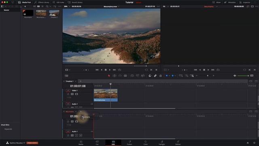Viewport: 259px width, 146px height.
Task: Toggle the Position Lock padlock icon
Action: 161,76
